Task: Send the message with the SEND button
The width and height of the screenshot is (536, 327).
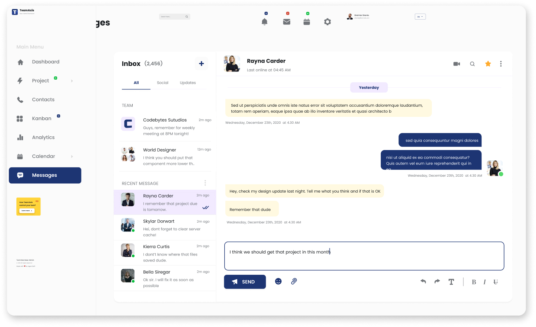Action: 245,282
